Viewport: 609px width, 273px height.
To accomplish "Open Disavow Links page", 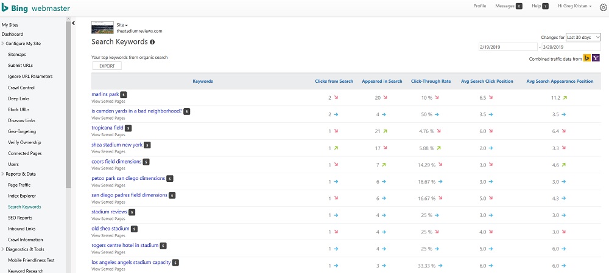I will coord(22,120).
